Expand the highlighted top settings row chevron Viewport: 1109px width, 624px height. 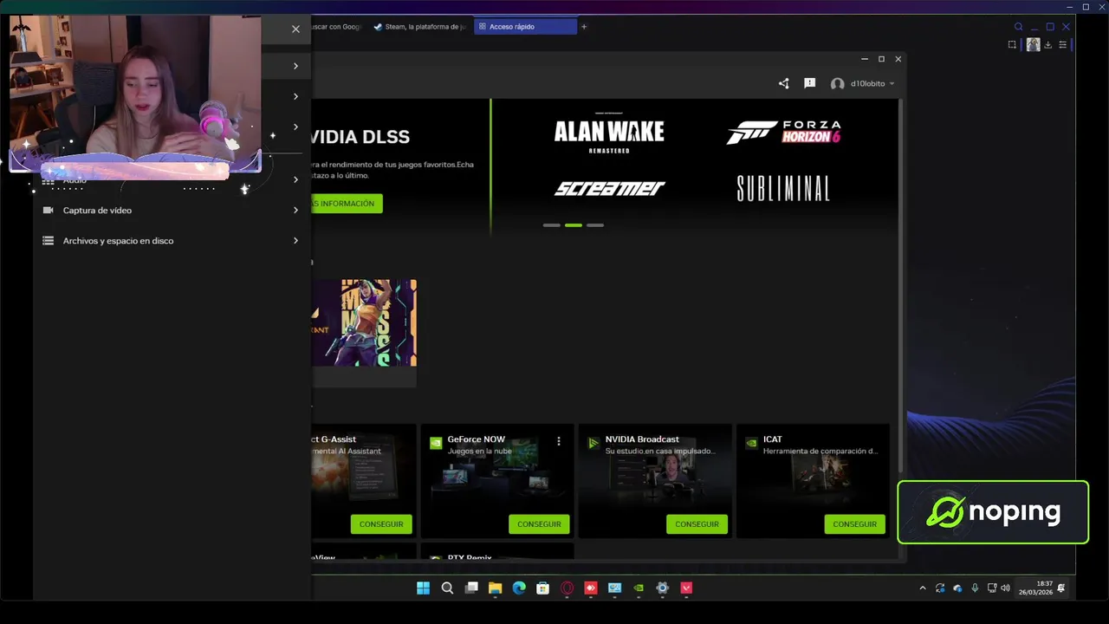coord(295,66)
